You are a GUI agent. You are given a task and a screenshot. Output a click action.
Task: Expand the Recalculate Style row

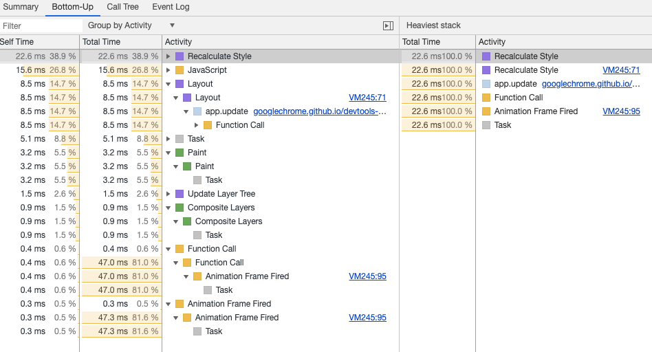(168, 56)
